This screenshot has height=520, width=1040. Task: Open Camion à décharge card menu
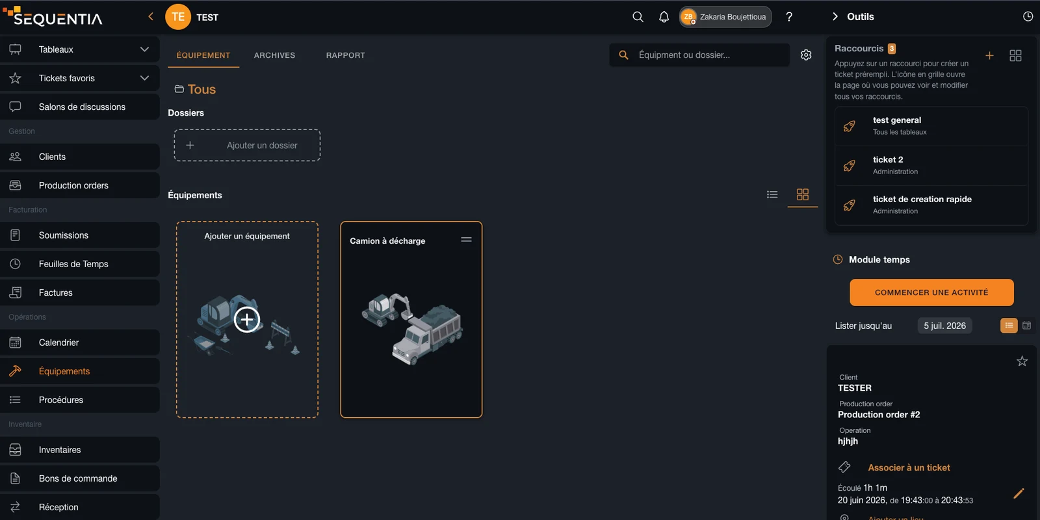tap(466, 239)
